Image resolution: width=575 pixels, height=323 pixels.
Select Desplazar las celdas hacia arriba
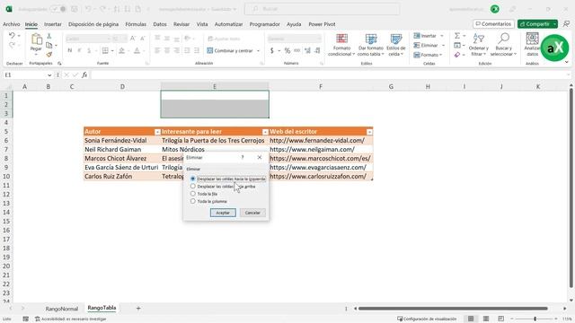click(x=223, y=187)
